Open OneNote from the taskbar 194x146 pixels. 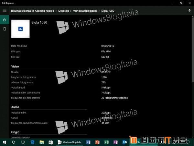(x=115, y=142)
